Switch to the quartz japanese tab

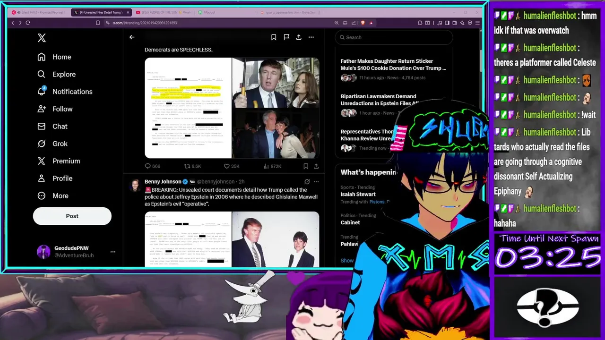(x=288, y=12)
